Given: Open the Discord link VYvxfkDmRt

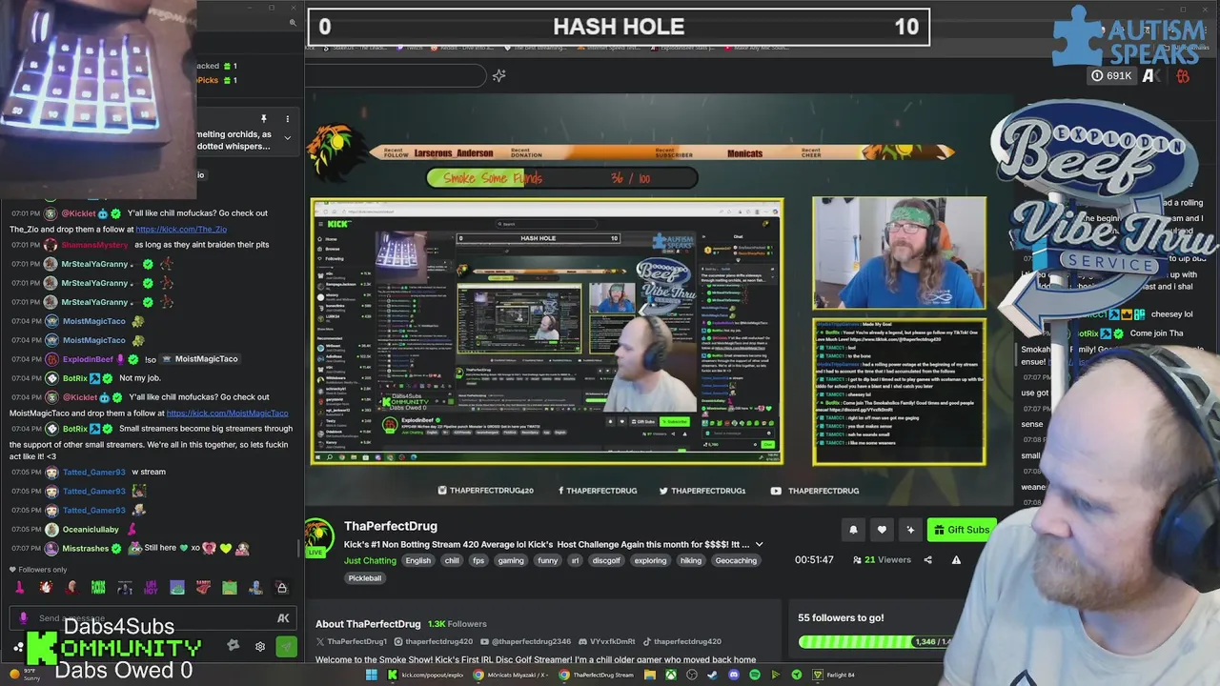Looking at the screenshot, I should point(606,641).
